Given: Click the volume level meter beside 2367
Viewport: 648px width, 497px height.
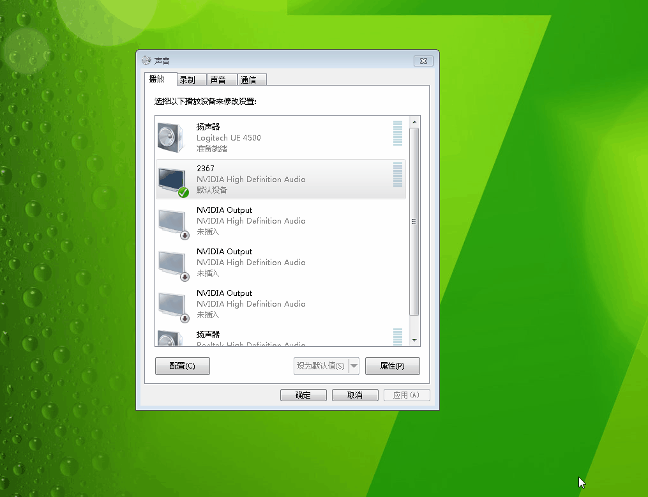Looking at the screenshot, I should tap(398, 174).
